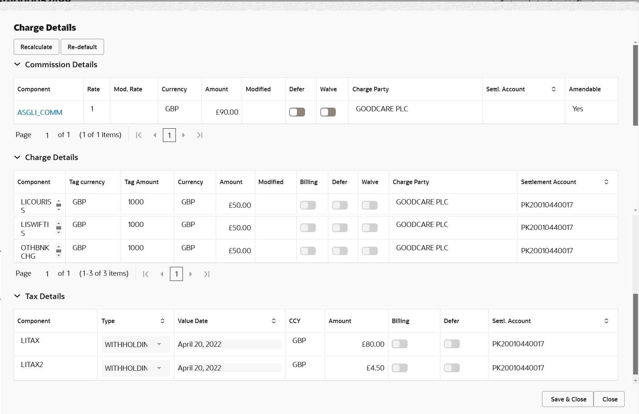Click previous page arrow in Charge Details pagination
639x414 pixels.
[162, 274]
